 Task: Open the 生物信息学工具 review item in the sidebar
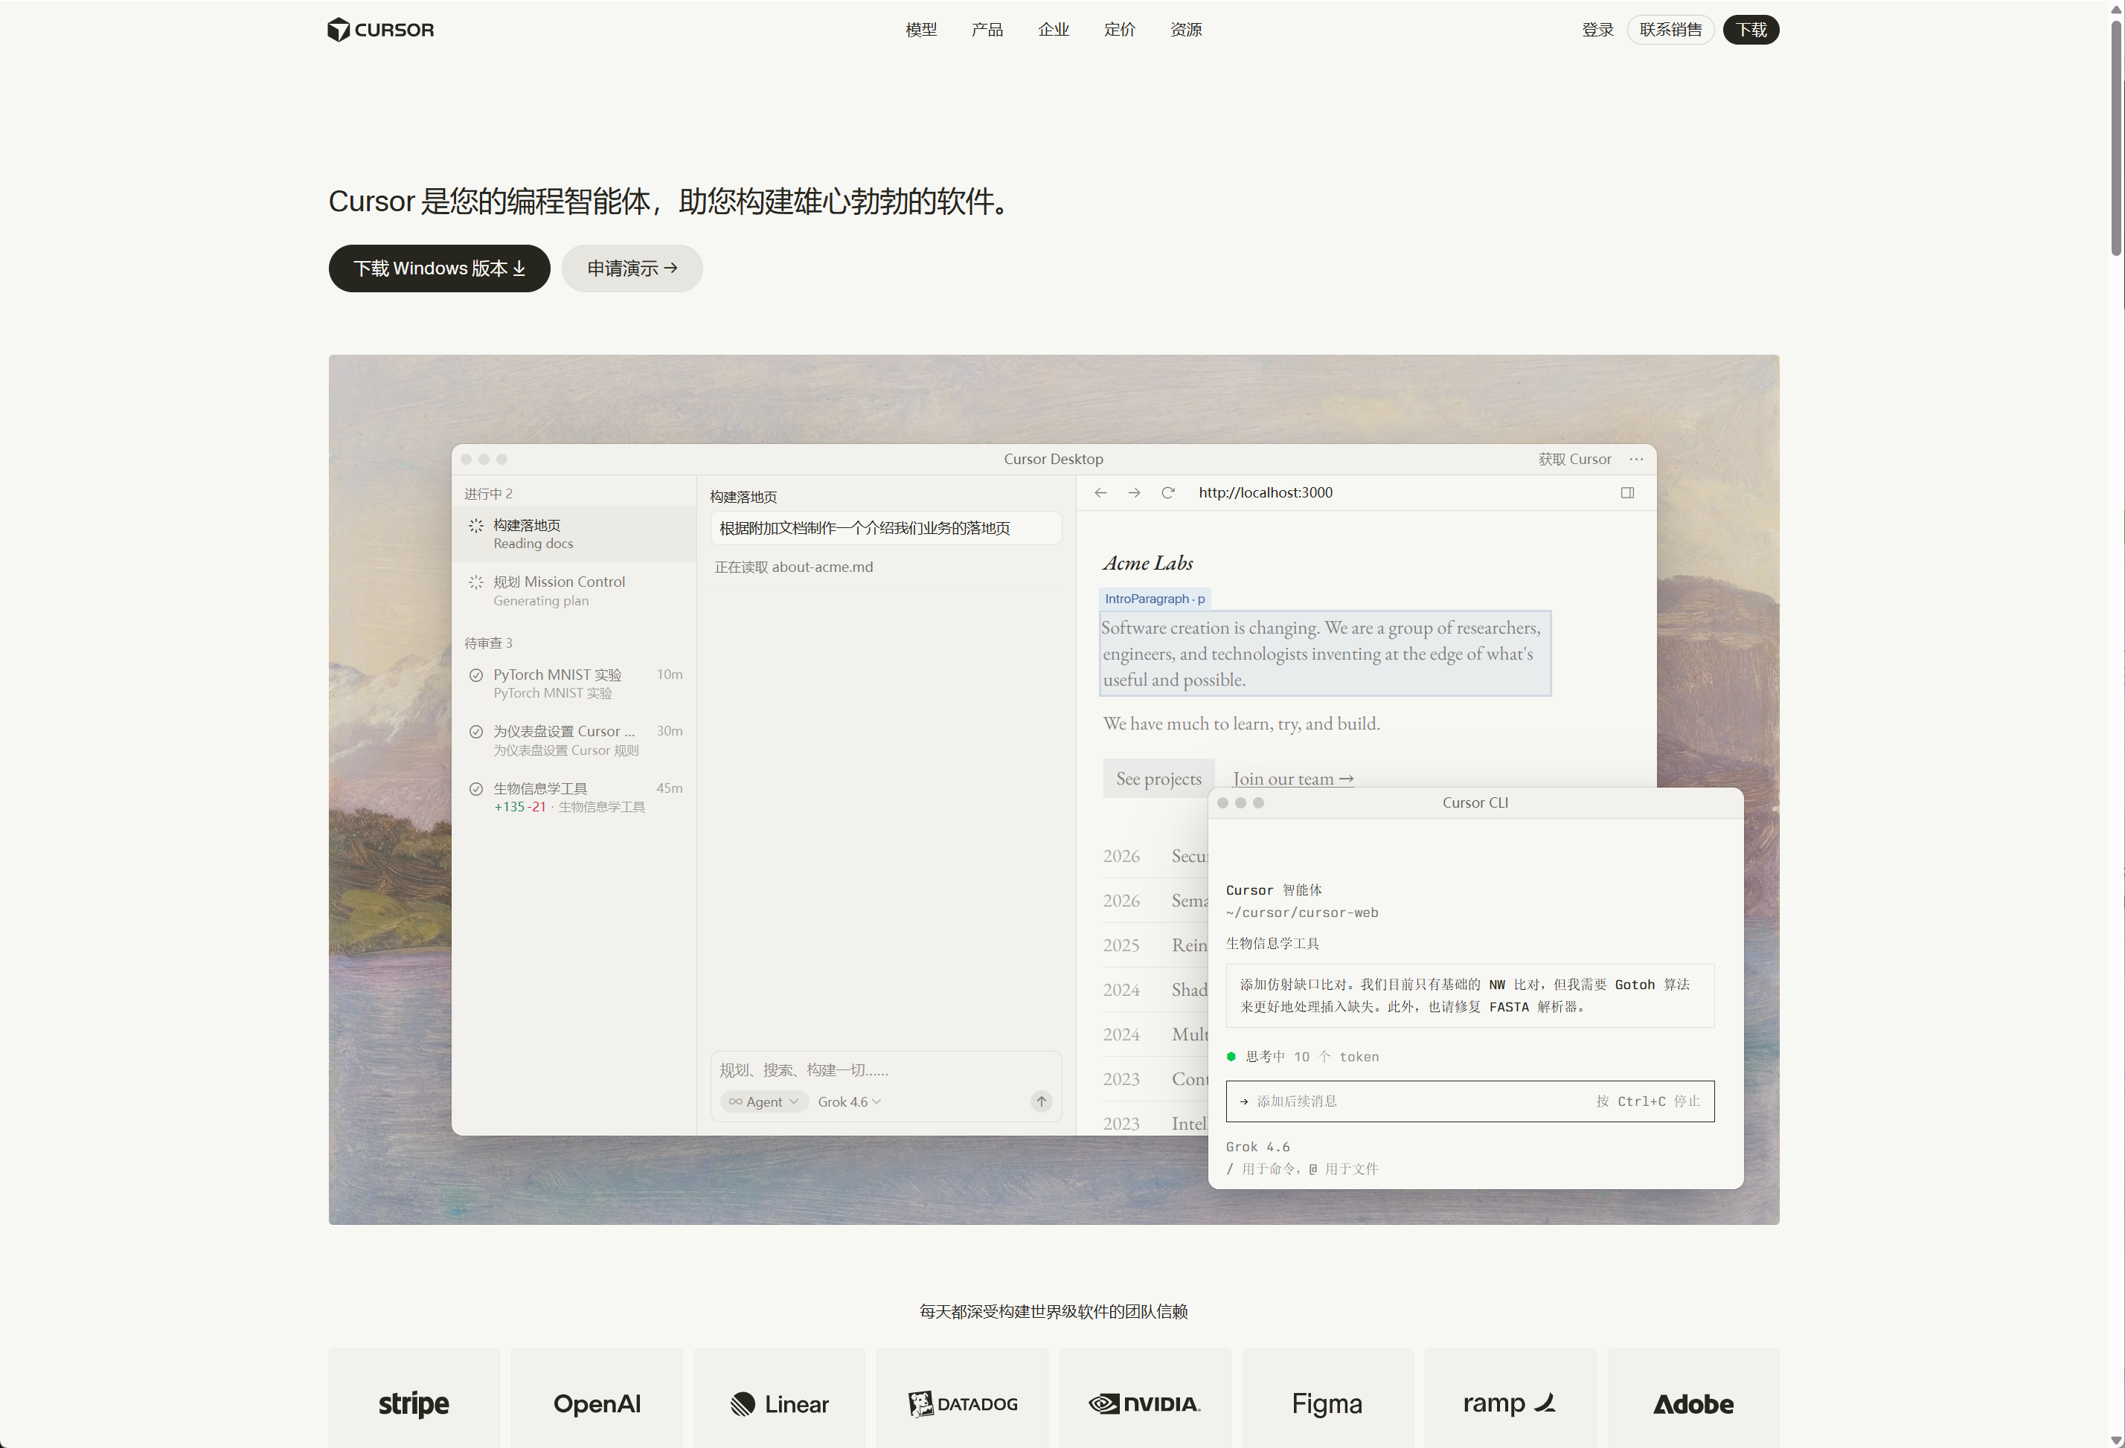click(574, 797)
